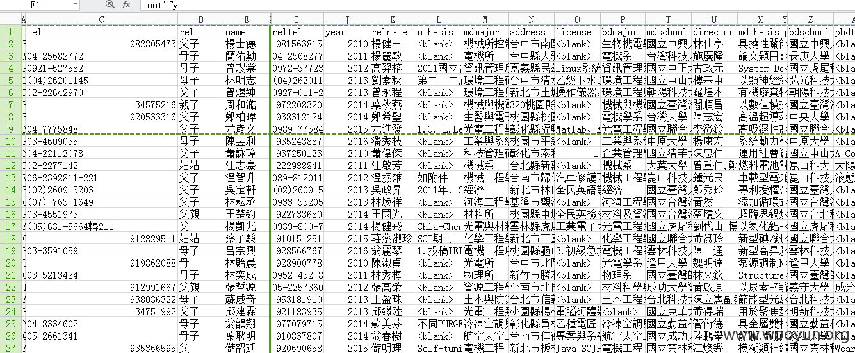855x353 pixels.
Task: Click the 'rel' header cell
Action: (x=200, y=31)
